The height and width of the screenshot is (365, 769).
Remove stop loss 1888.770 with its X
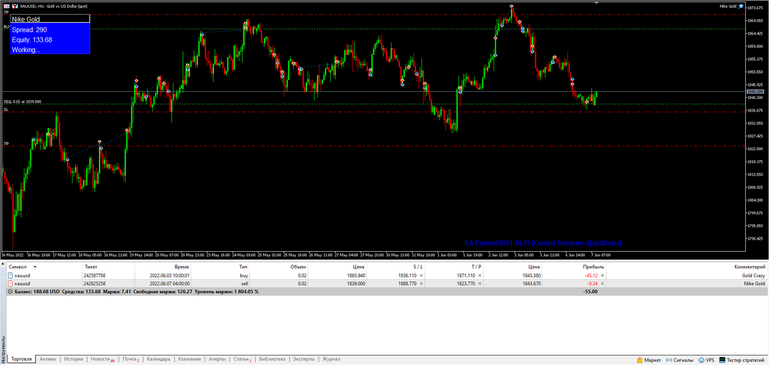pos(421,284)
